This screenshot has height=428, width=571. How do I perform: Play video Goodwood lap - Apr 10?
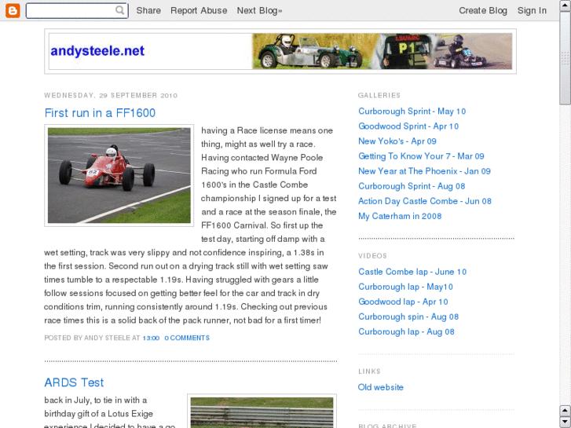pyautogui.click(x=403, y=302)
